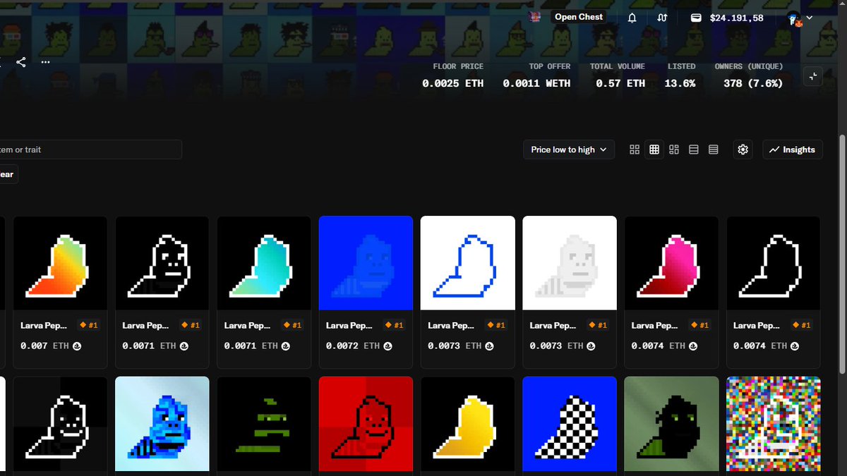Image resolution: width=847 pixels, height=476 pixels.
Task: Open the teal gradient Larva Pepe thumbnail
Action: (x=264, y=263)
